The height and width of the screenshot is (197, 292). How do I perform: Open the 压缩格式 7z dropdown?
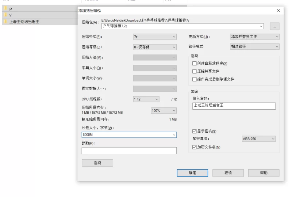click(155, 37)
